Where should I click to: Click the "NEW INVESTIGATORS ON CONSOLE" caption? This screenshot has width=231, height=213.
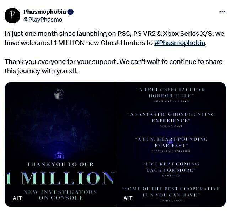pyautogui.click(x=60, y=195)
